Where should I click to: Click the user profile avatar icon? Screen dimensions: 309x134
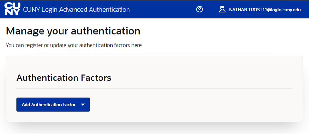point(222,10)
